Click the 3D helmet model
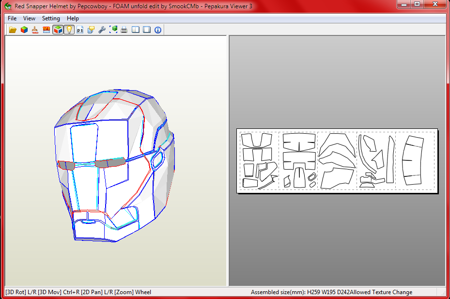The width and height of the screenshot is (450, 299). pos(115,165)
